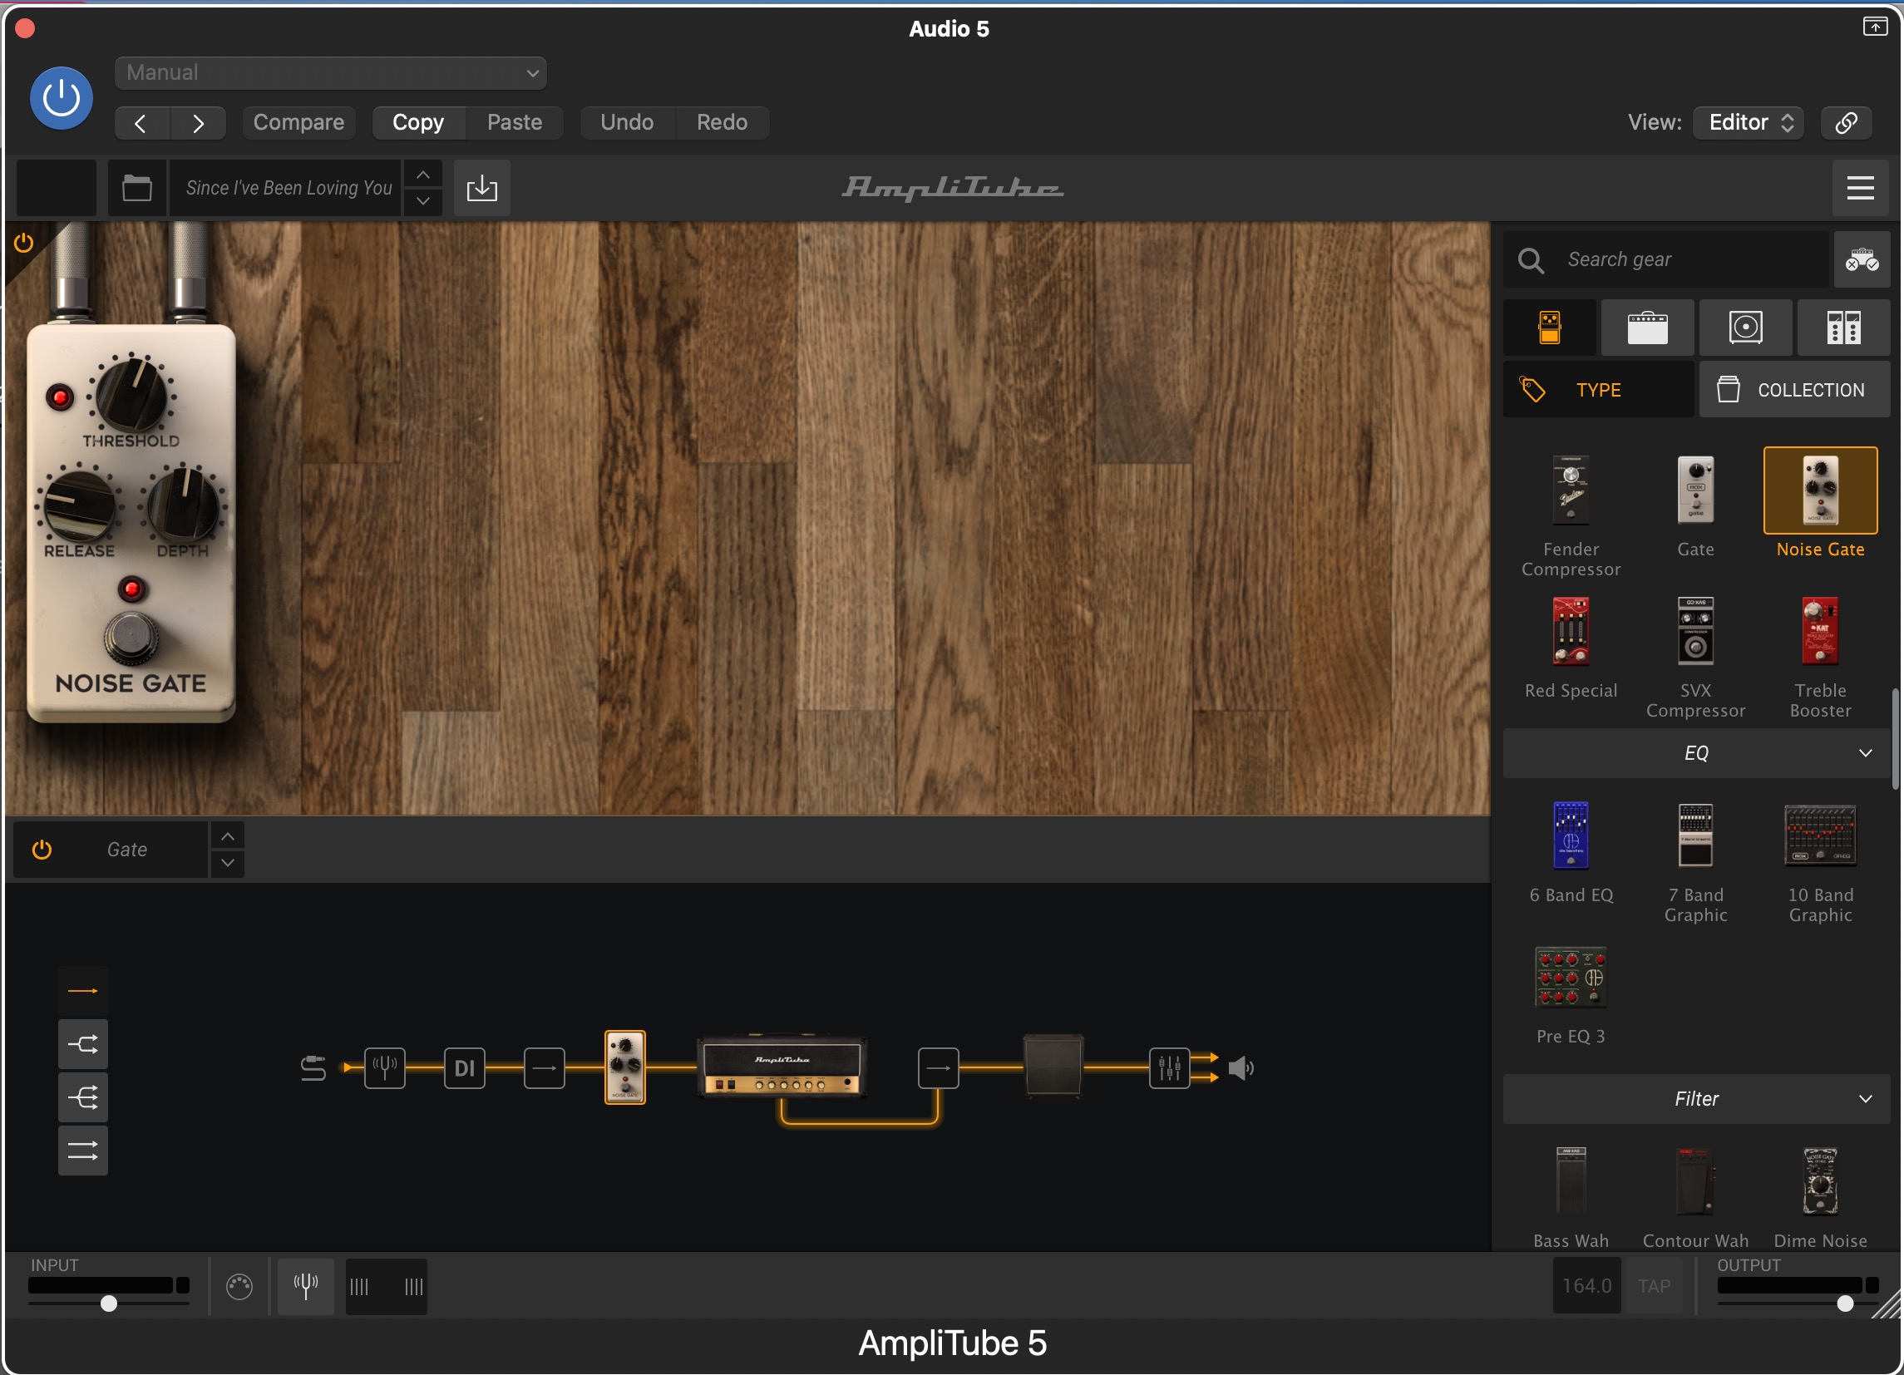This screenshot has width=1904, height=1375.
Task: Click the save preset download icon
Action: (482, 188)
